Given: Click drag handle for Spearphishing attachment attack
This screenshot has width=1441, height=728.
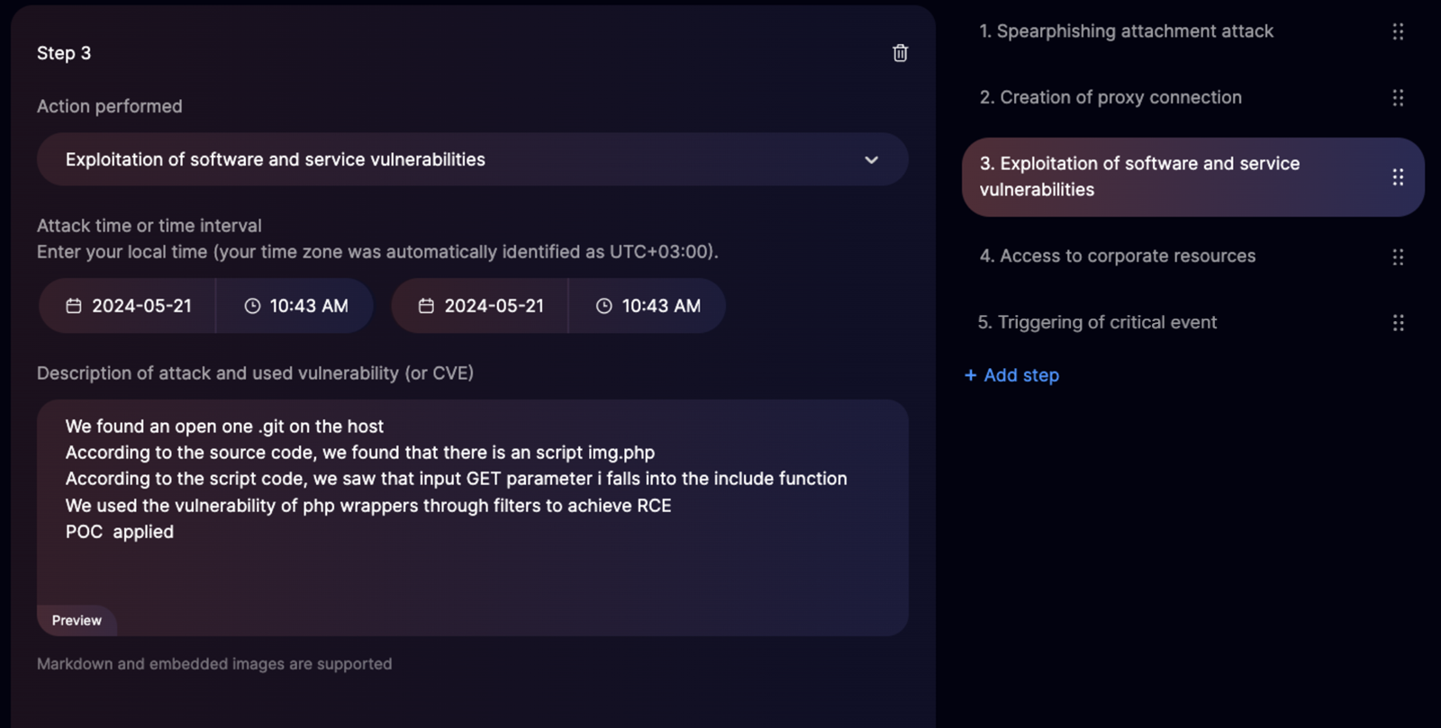Looking at the screenshot, I should [1398, 31].
